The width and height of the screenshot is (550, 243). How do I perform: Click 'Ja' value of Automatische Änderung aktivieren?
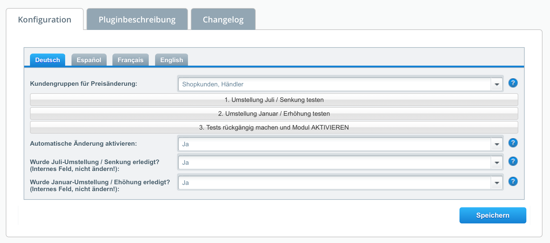coord(335,144)
